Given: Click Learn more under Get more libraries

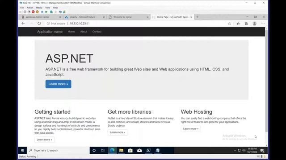Looking at the screenshot, I should 118,132.
